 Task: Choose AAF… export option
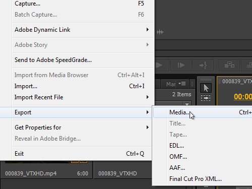point(177,168)
